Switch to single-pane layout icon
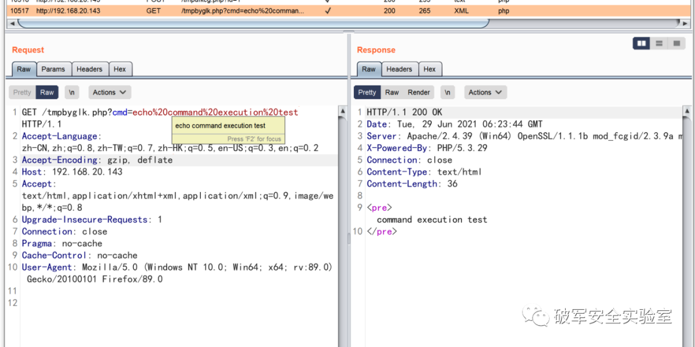 (676, 43)
